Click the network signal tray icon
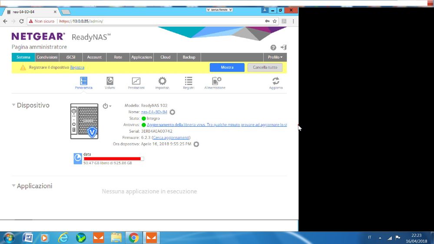The width and height of the screenshot is (434, 244). click(x=389, y=238)
